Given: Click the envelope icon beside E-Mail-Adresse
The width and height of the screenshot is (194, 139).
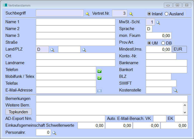Looking at the screenshot, I should (99, 91).
